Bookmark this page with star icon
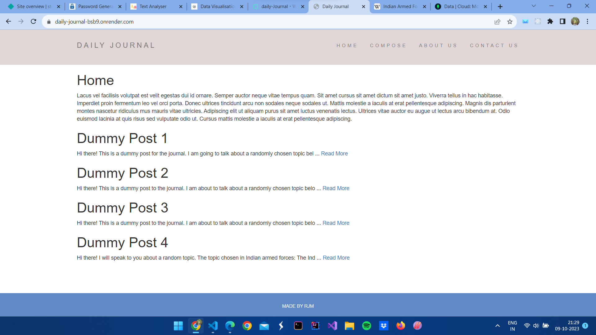596x335 pixels. tap(510, 21)
